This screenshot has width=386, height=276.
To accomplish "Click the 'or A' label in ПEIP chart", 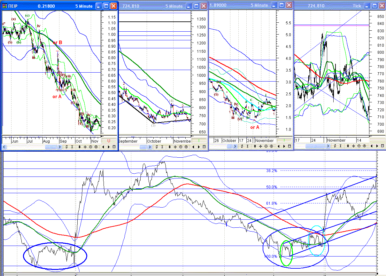I will [x=58, y=97].
